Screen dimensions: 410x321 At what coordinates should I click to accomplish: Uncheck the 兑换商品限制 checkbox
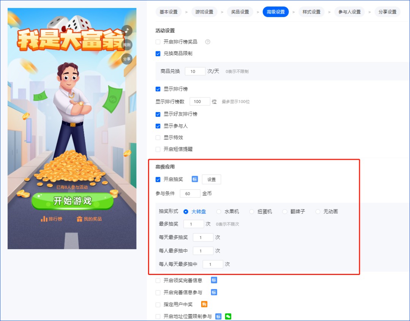tap(158, 54)
